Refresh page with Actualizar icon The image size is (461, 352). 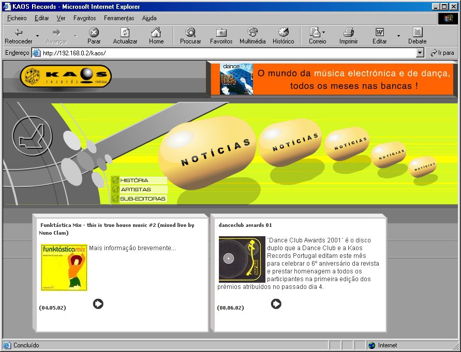[125, 32]
